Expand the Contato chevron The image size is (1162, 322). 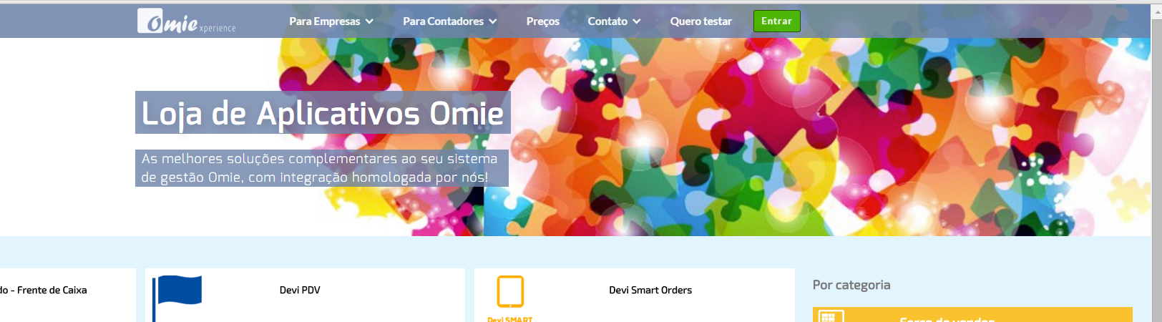point(637,21)
